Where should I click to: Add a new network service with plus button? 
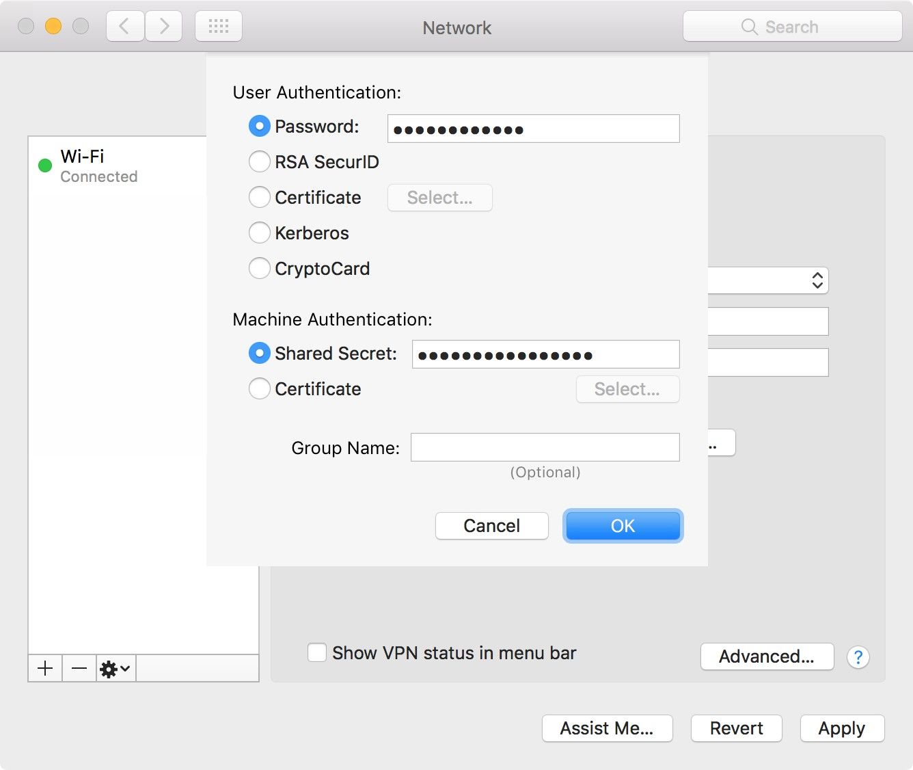coord(44,668)
